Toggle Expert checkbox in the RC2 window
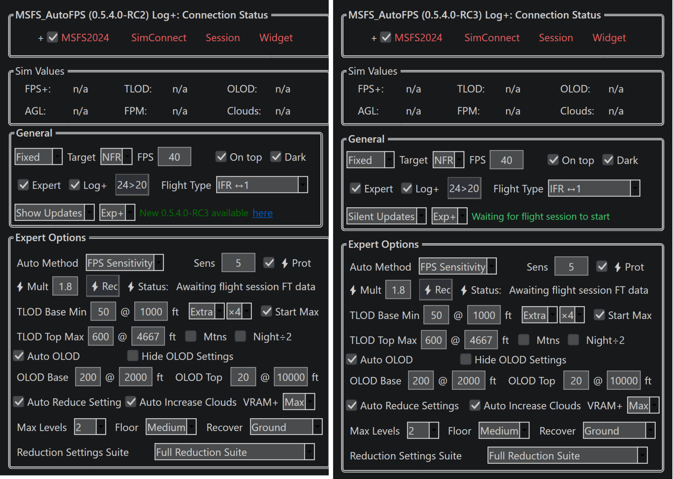Image resolution: width=673 pixels, height=479 pixels. [x=23, y=185]
